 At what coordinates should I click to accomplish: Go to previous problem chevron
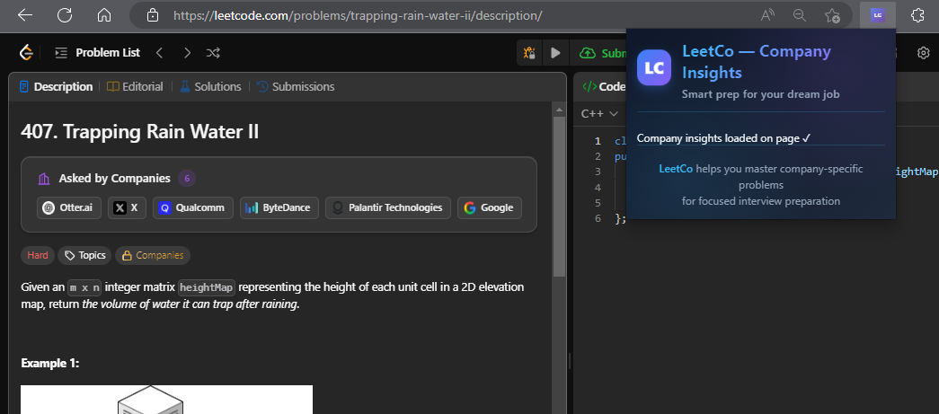click(x=159, y=53)
